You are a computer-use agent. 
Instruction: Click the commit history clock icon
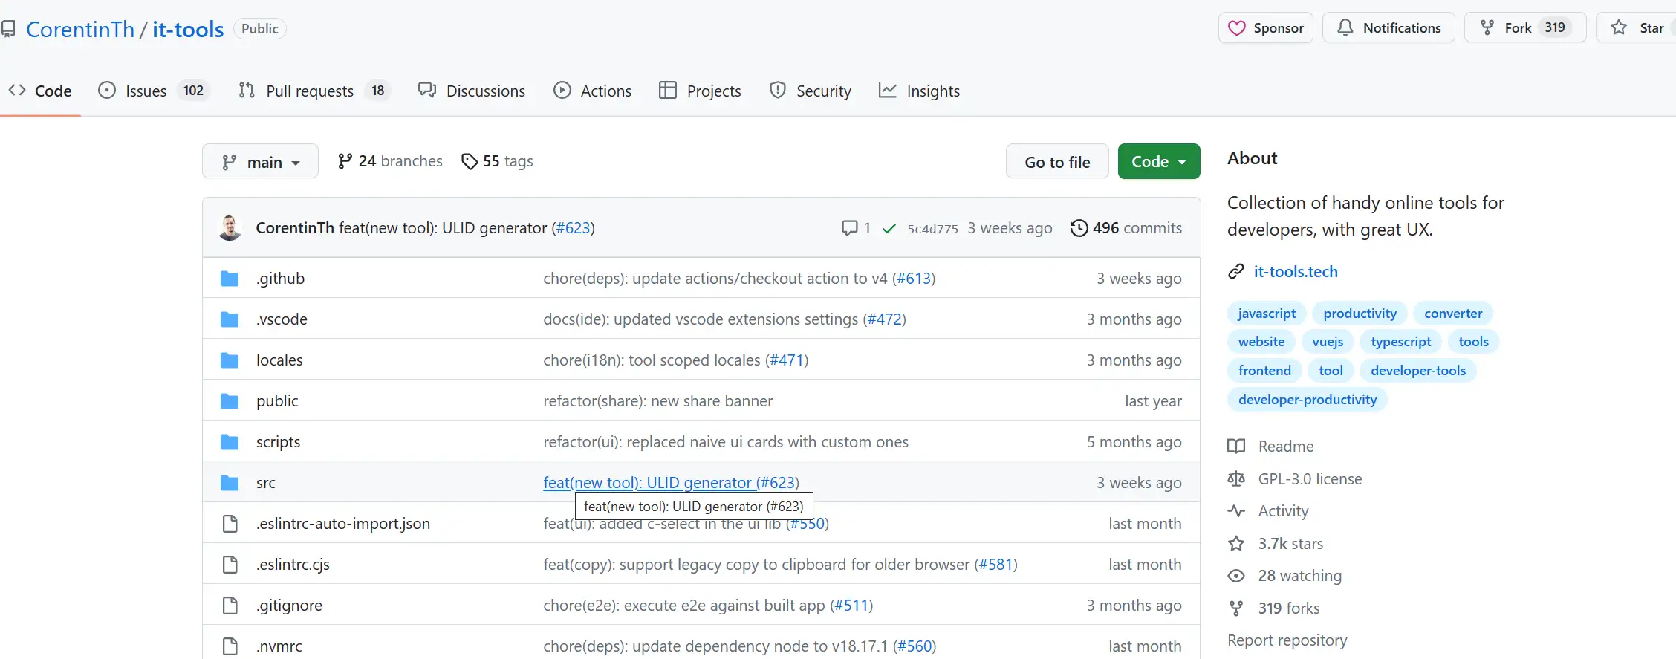point(1079,228)
